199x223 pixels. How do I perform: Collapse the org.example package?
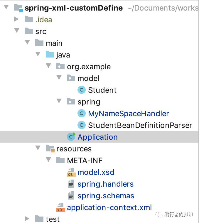tap(48, 66)
